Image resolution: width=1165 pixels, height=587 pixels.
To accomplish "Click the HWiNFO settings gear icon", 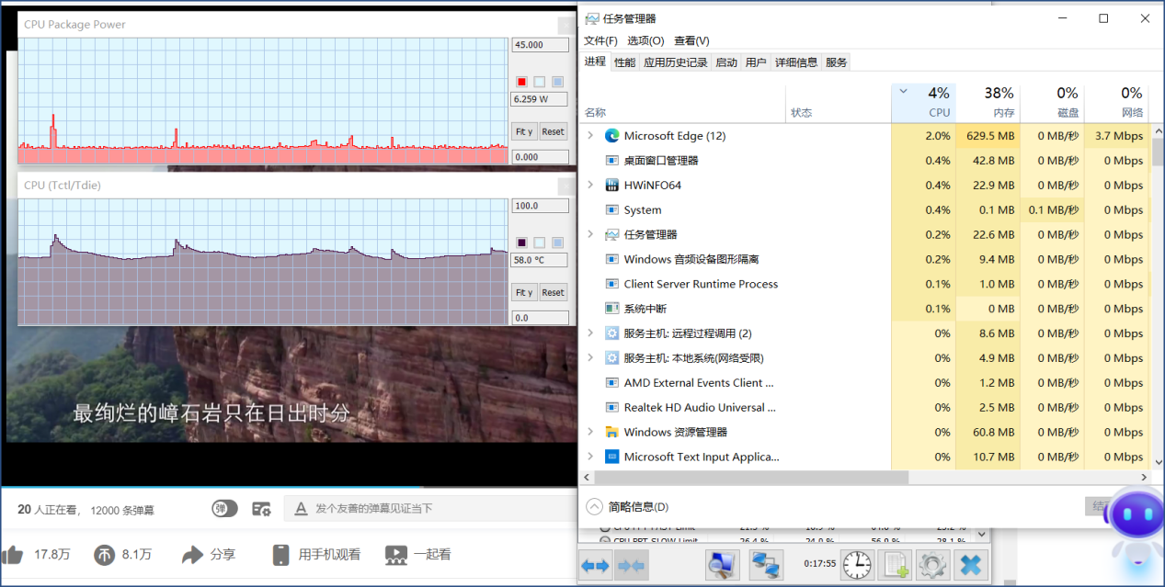I will [x=931, y=565].
